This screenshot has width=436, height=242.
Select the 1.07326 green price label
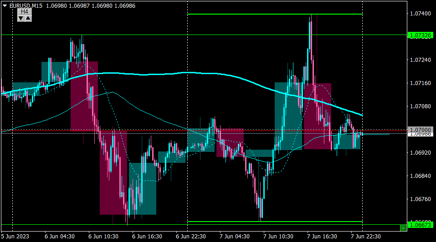[x=421, y=35]
